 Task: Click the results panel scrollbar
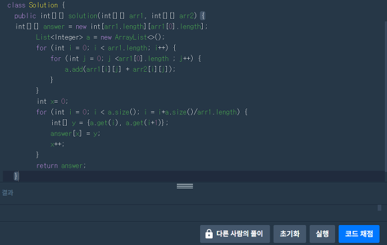380,208
